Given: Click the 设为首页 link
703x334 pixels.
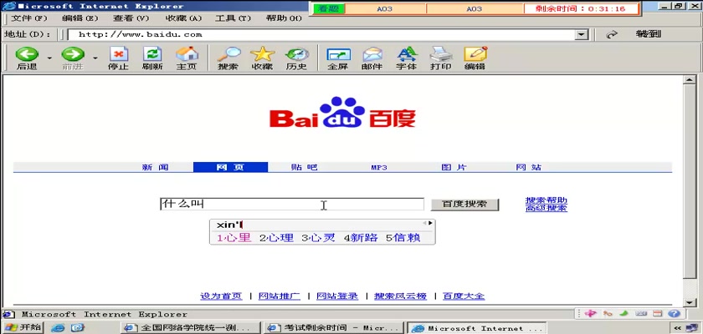Looking at the screenshot, I should pyautogui.click(x=221, y=296).
